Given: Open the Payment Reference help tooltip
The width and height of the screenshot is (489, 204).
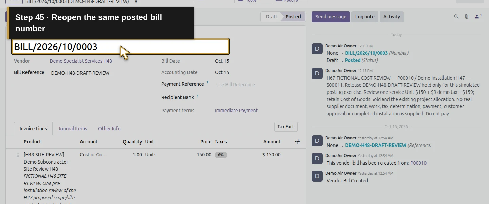Looking at the screenshot, I should coord(207,83).
